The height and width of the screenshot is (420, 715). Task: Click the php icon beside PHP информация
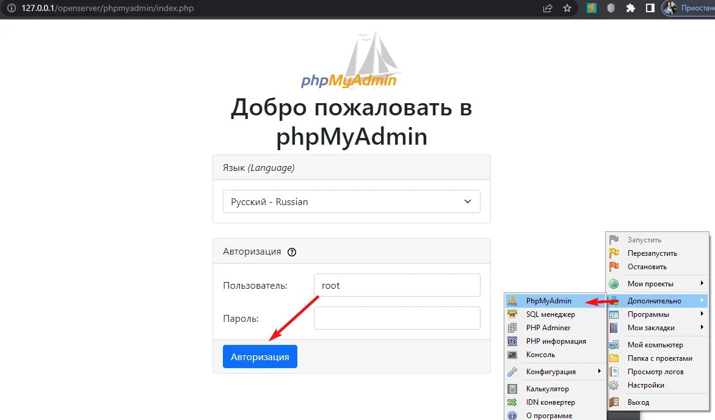(512, 341)
